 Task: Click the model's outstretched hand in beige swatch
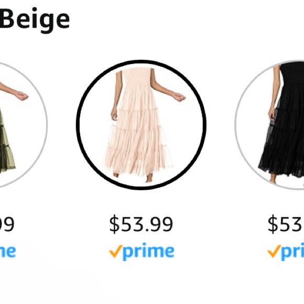(179, 96)
